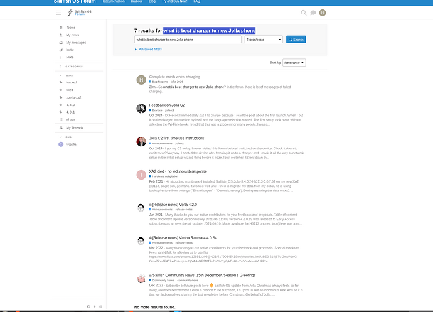Toggle dark mode icon at sidebar bottom
This screenshot has height=312, width=433.
point(88,306)
